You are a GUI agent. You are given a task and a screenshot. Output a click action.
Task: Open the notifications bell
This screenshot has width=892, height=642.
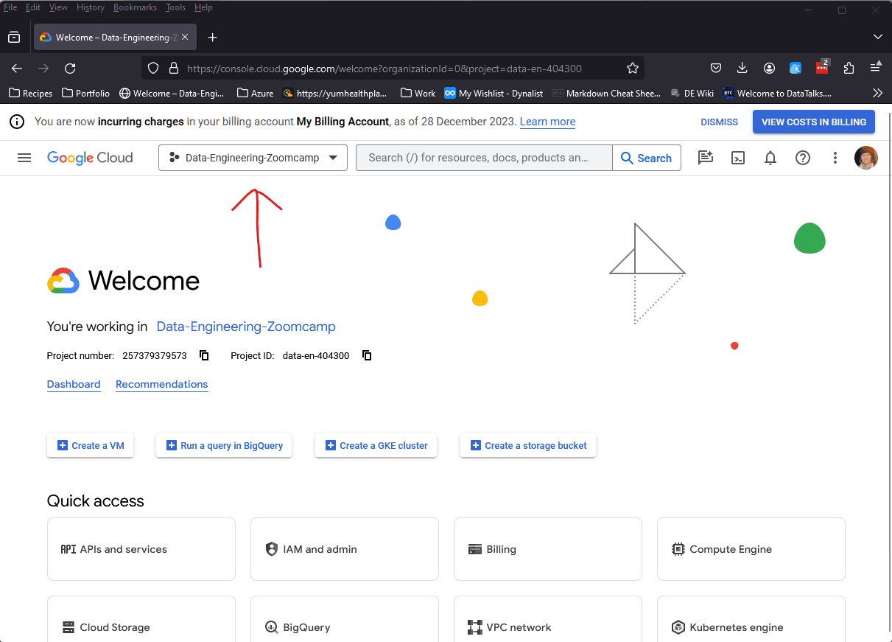click(770, 158)
